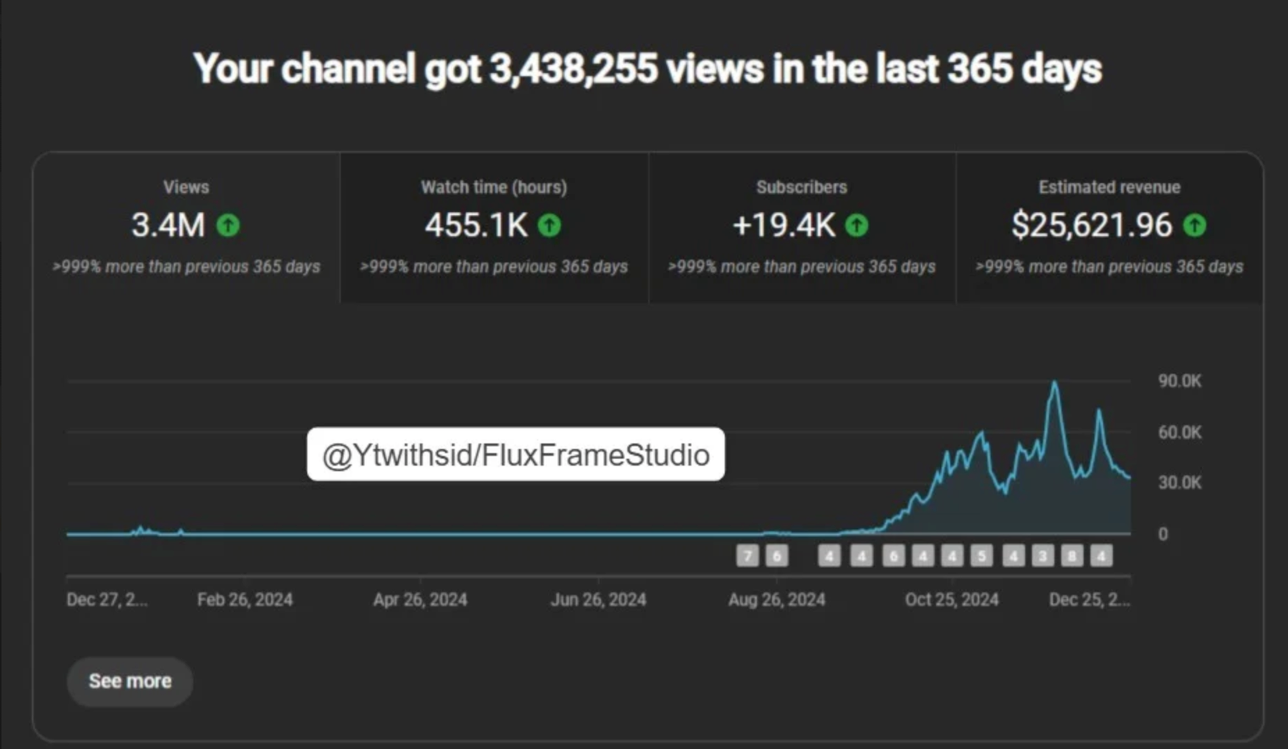Click the green arrow beside Subscribers count

click(x=857, y=226)
